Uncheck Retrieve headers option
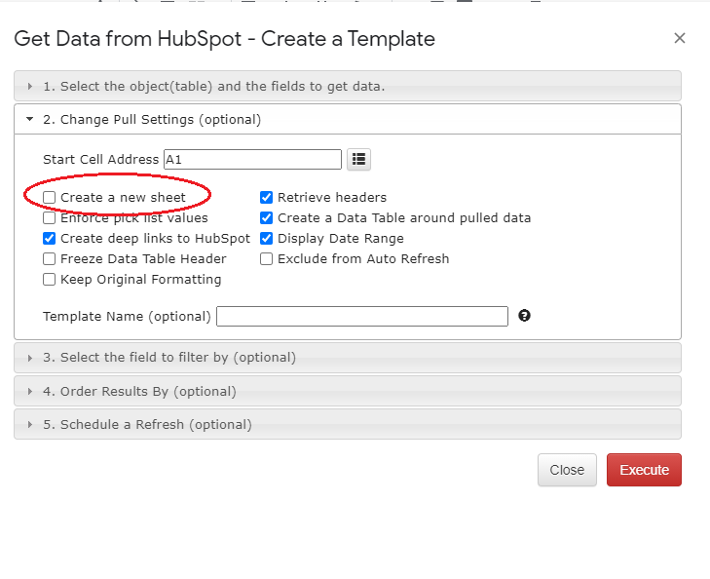Screen dimensions: 710x579 [x=266, y=198]
